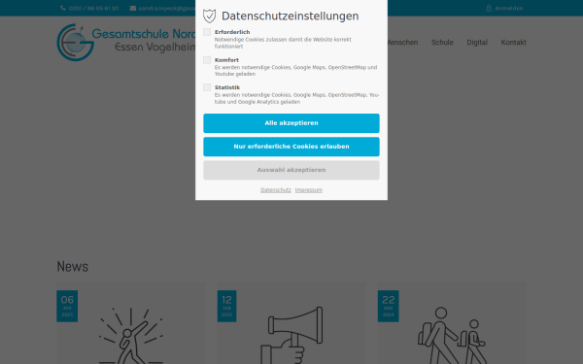583x364 pixels.
Task: Click the privacy shield icon
Action: pyautogui.click(x=209, y=16)
